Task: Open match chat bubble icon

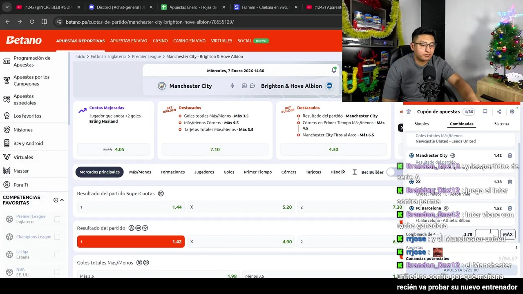Action: pyautogui.click(x=253, y=86)
